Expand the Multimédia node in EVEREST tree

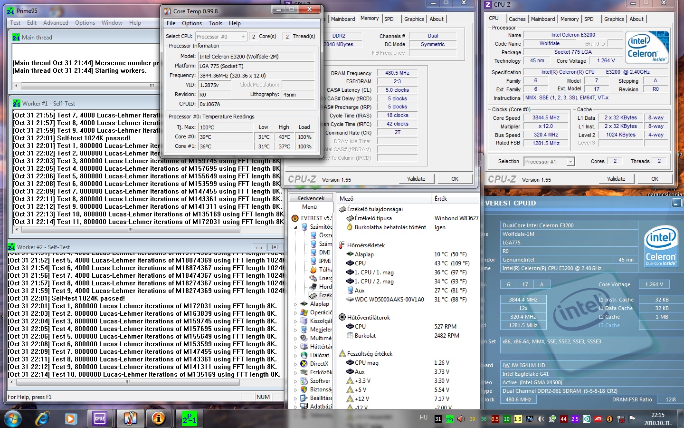pyautogui.click(x=295, y=339)
